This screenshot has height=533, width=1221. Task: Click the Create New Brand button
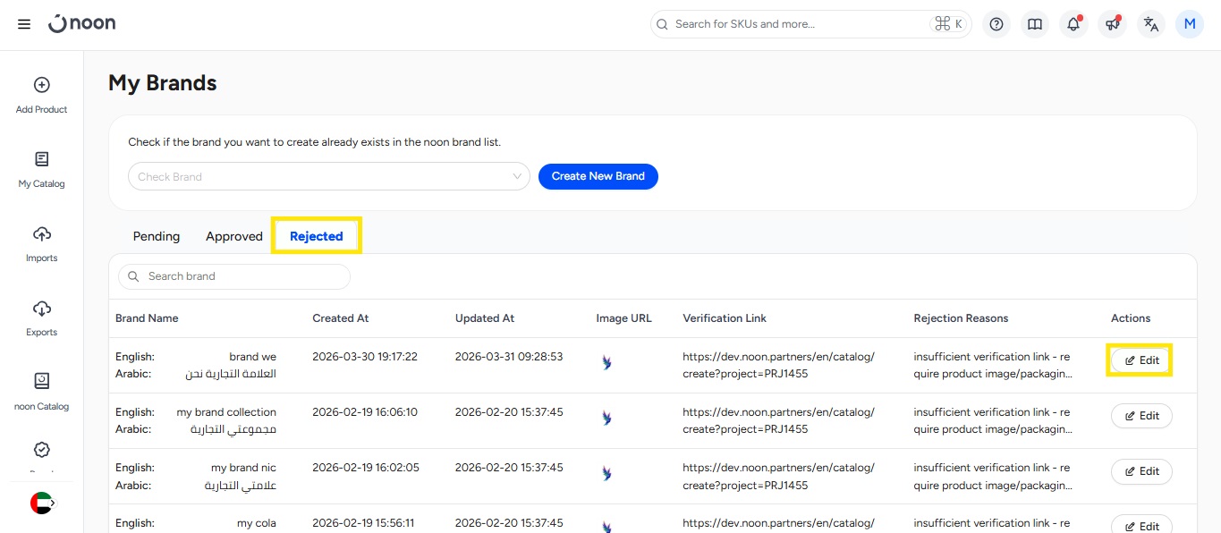pyautogui.click(x=598, y=176)
